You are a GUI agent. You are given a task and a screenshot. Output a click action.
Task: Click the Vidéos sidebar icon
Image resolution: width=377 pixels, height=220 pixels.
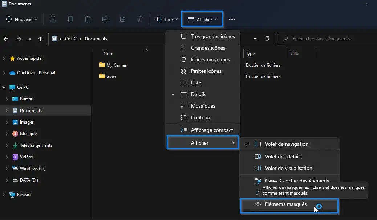pos(15,157)
